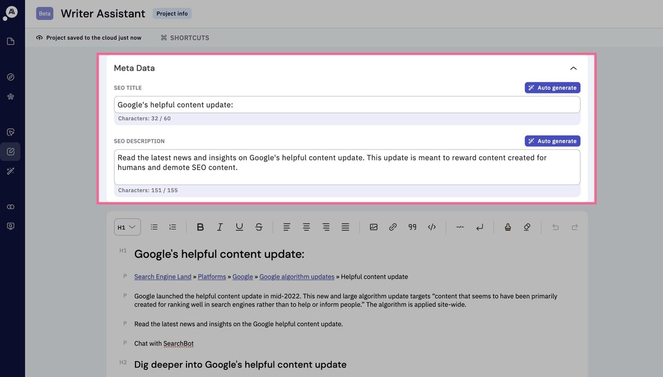Auto generate the SEO description
The width and height of the screenshot is (663, 377).
(552, 141)
